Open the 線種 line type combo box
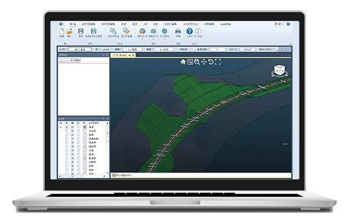 133,49
